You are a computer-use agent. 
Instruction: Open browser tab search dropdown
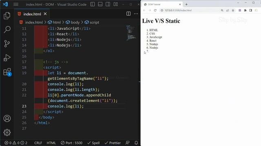238,3
